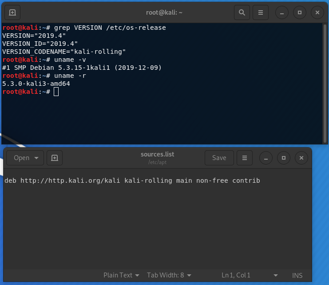
Task: Minimize the root@kali terminal window
Action: 282,12
